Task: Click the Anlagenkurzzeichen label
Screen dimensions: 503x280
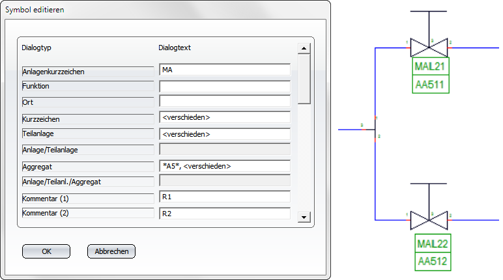Action: coord(88,72)
